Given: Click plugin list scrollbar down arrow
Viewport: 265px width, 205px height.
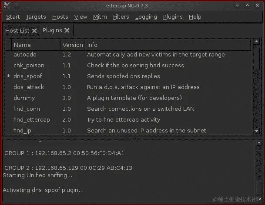Looking at the screenshot, I should click(x=257, y=131).
